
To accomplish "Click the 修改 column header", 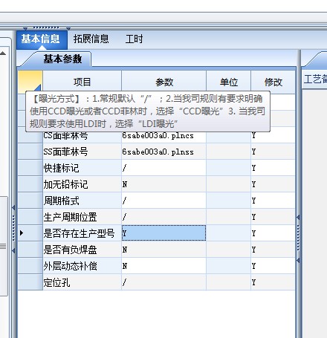I will (x=273, y=82).
